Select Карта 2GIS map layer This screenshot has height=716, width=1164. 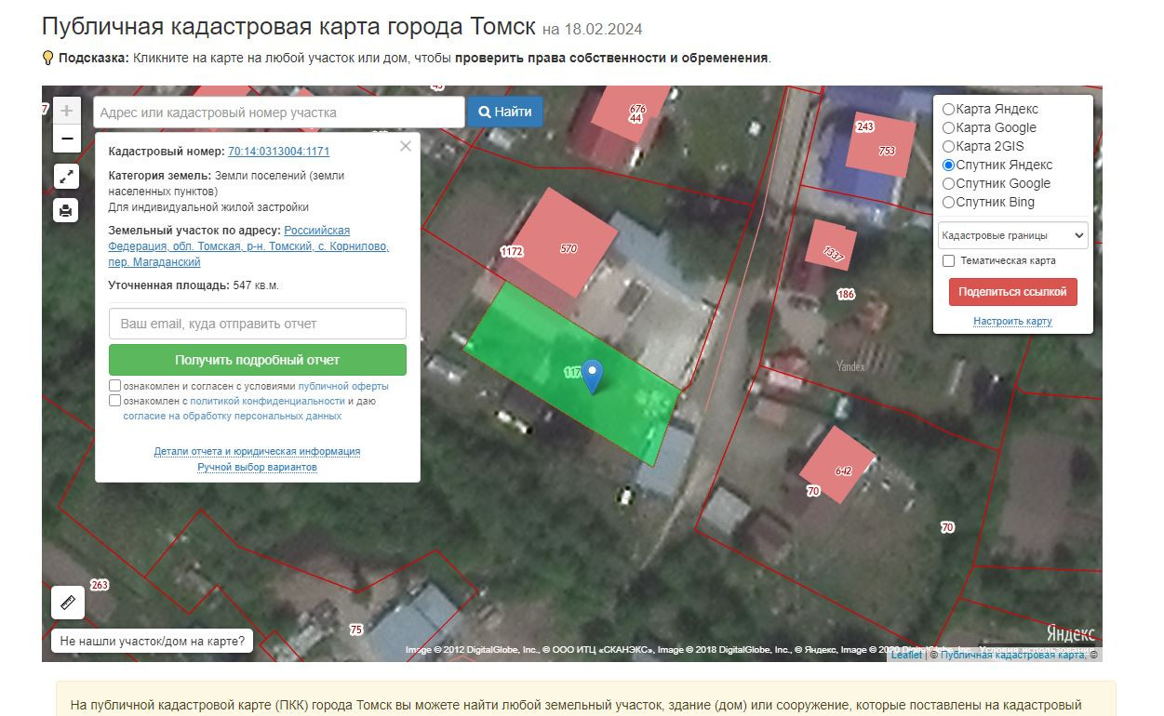[x=949, y=146]
